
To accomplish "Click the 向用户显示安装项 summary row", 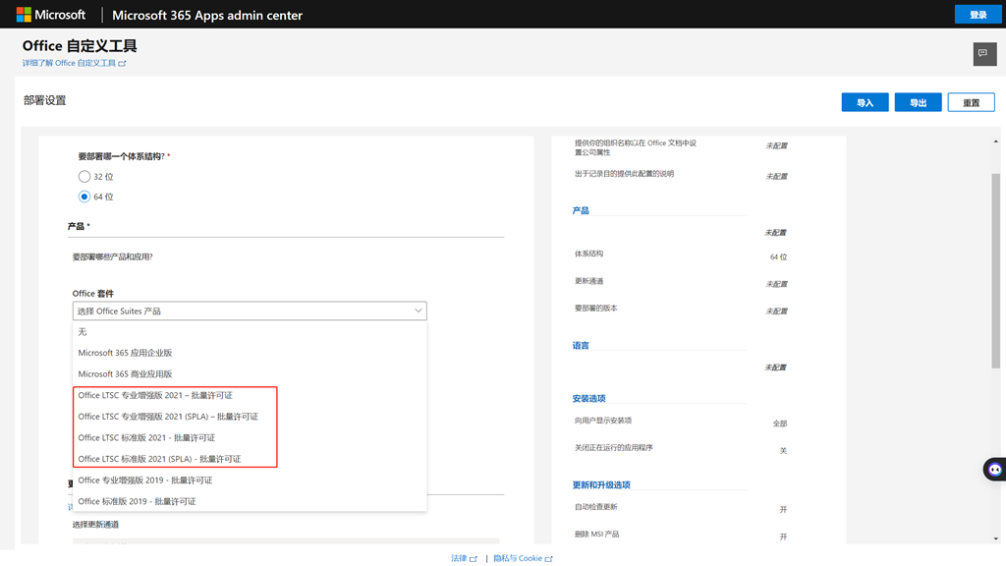I will coord(681,422).
